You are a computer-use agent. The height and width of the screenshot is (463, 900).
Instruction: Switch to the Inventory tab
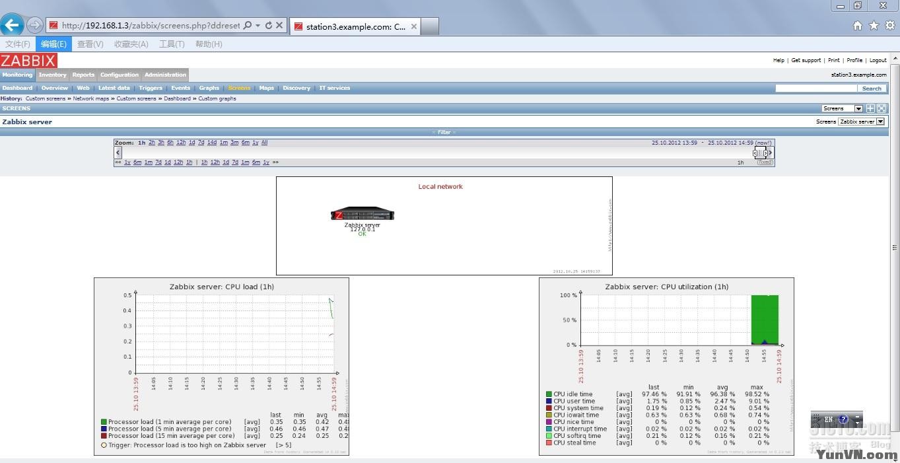[52, 75]
